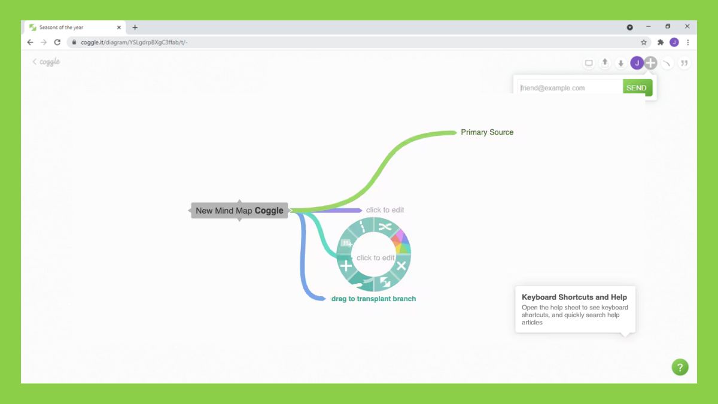Choose the dashed line style in radial menu
The height and width of the screenshot is (404, 718).
point(363,227)
